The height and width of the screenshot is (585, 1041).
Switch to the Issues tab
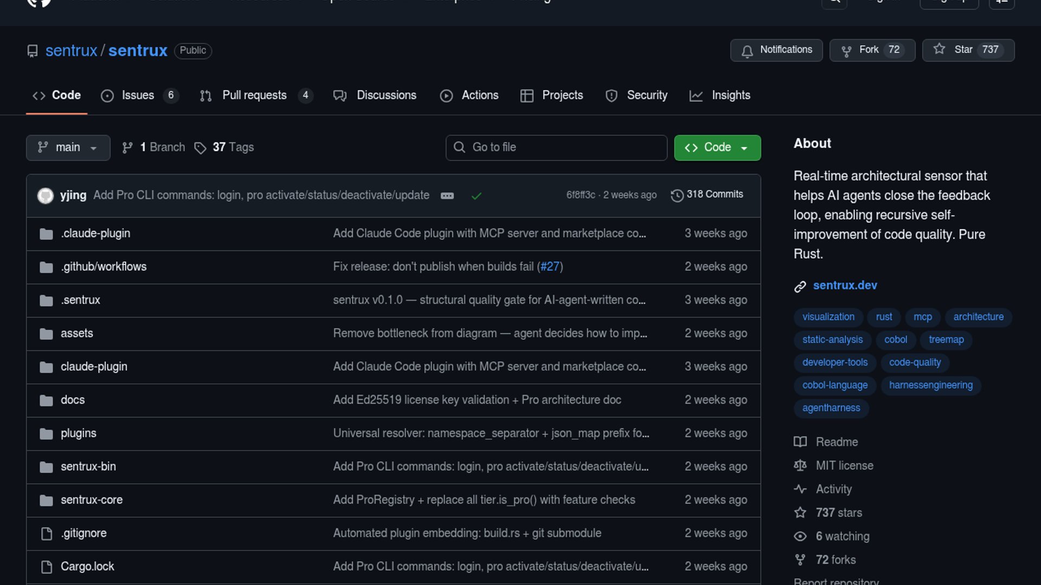[x=138, y=95]
